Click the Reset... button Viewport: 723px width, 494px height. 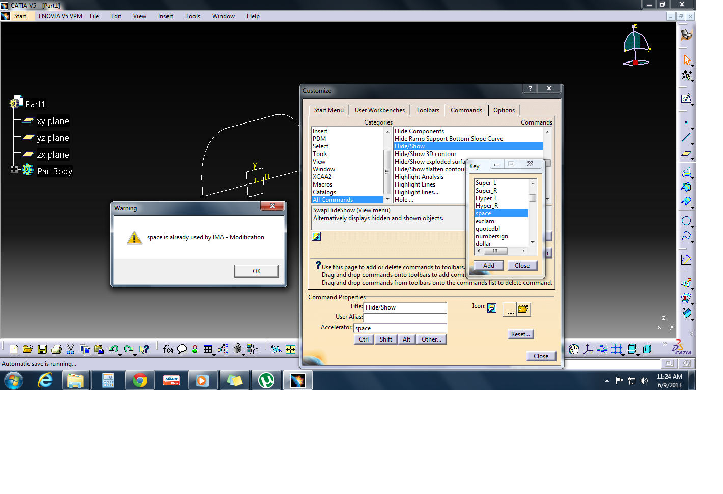click(x=520, y=334)
